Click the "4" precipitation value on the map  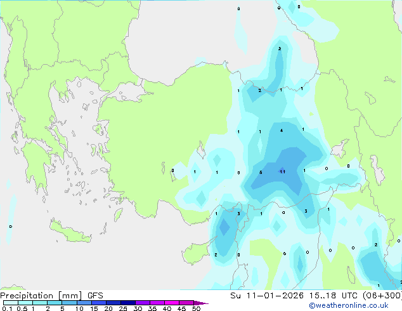point(282,131)
